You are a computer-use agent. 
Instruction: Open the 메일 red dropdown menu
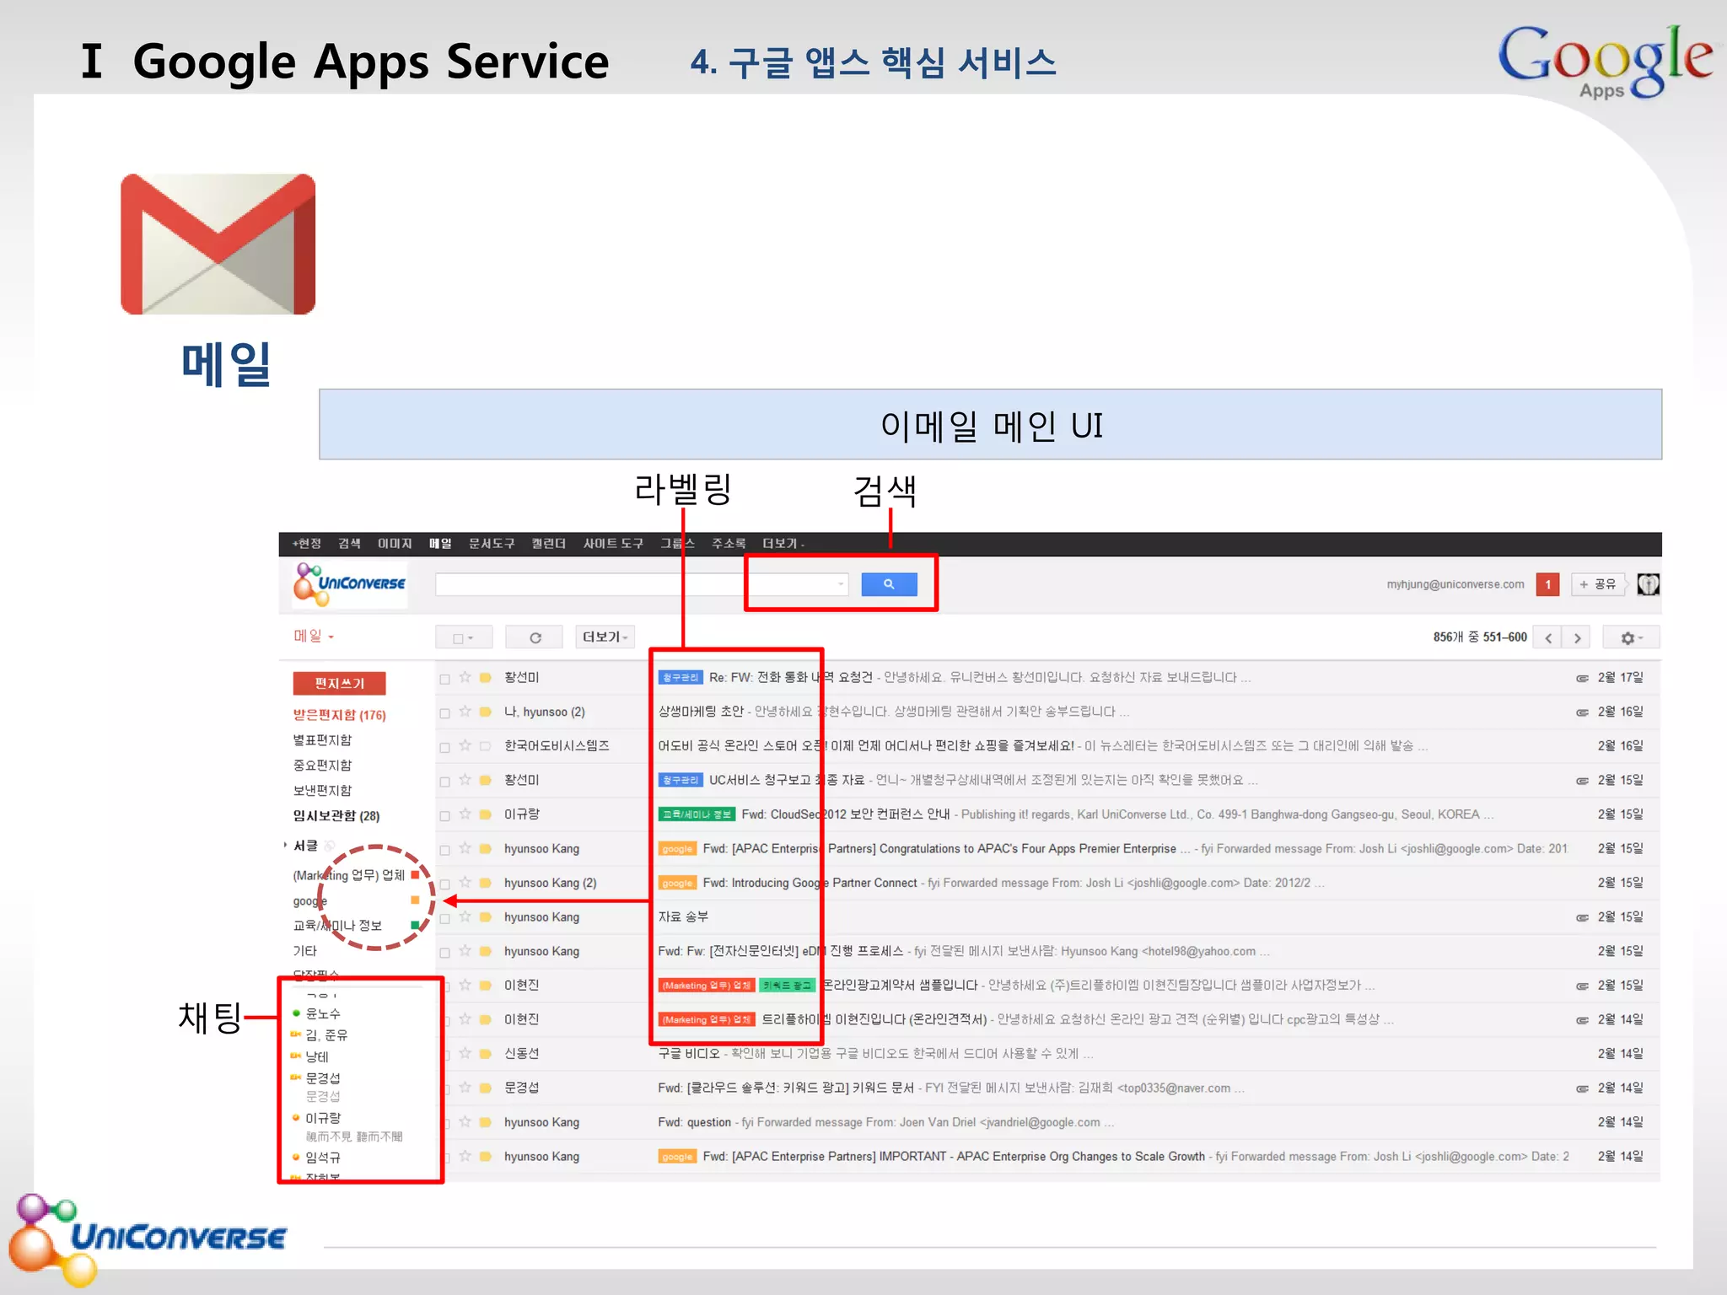(x=313, y=637)
